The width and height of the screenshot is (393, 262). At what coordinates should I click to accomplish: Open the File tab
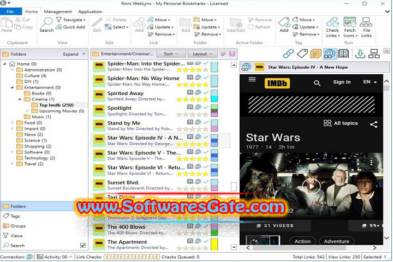pos(10,11)
